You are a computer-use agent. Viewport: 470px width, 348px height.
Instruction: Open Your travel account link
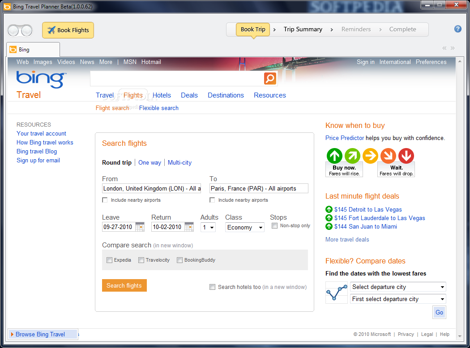click(41, 134)
